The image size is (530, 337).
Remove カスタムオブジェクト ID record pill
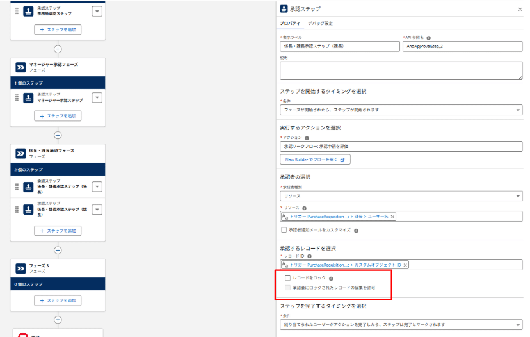point(405,265)
